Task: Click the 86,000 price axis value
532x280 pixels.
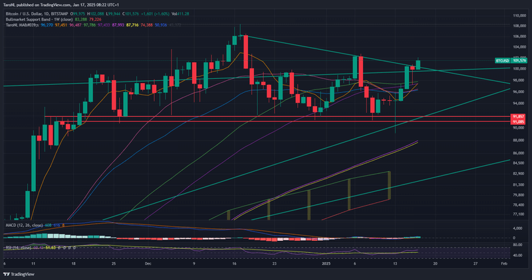Action: tap(519, 153)
